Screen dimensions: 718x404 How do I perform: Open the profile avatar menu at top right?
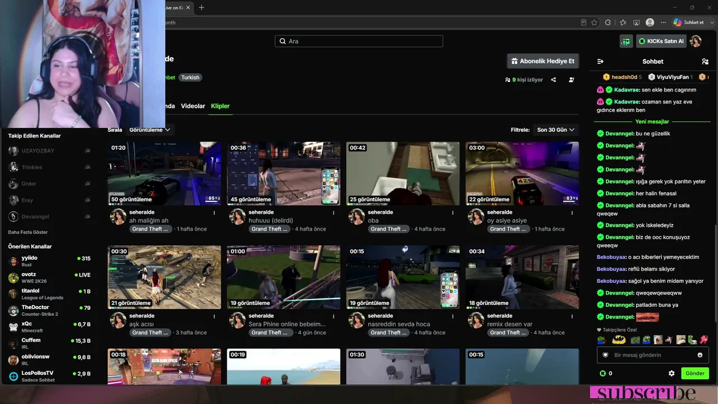[x=696, y=41]
